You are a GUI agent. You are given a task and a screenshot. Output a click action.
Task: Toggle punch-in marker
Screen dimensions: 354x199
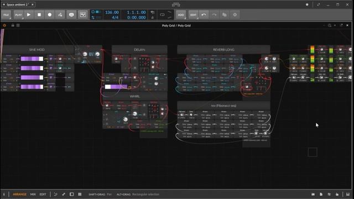pos(170,12)
